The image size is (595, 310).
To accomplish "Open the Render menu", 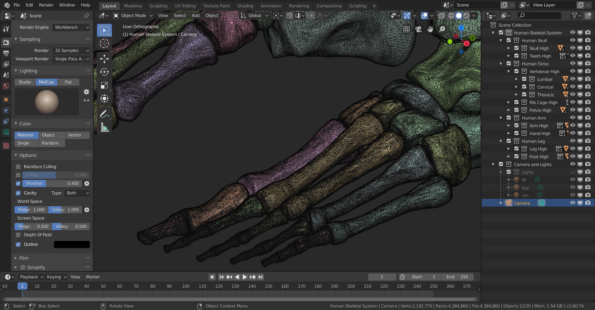I will point(46,5).
